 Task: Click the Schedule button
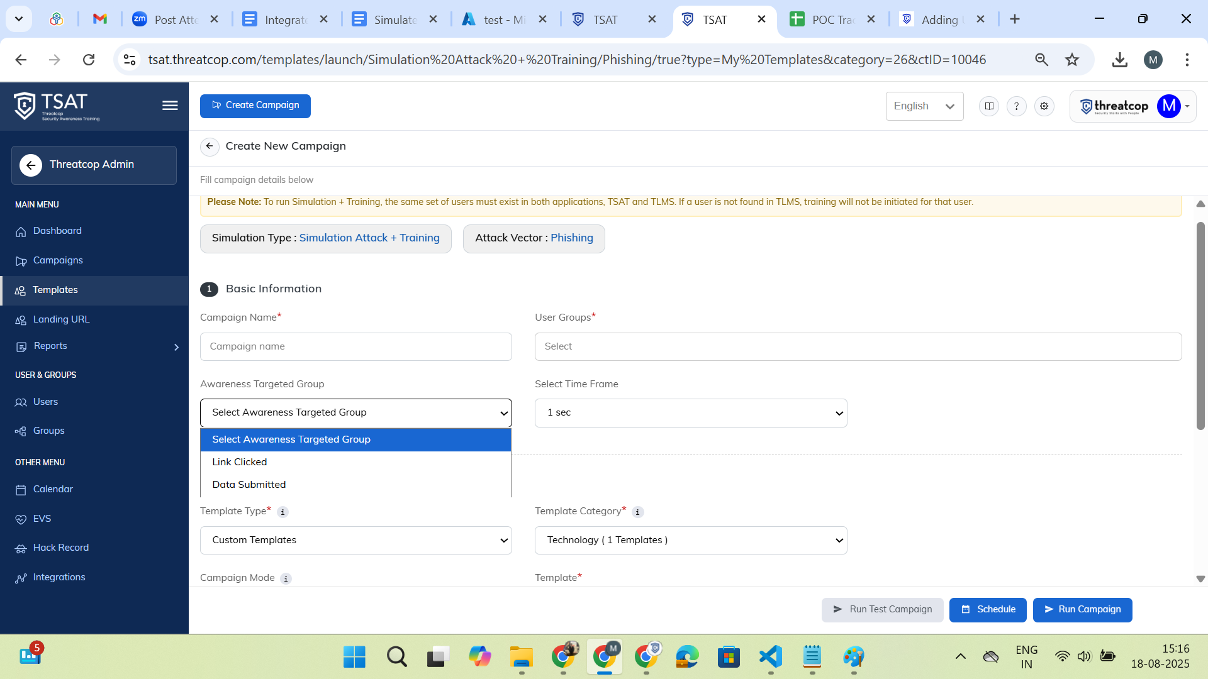tap(988, 610)
